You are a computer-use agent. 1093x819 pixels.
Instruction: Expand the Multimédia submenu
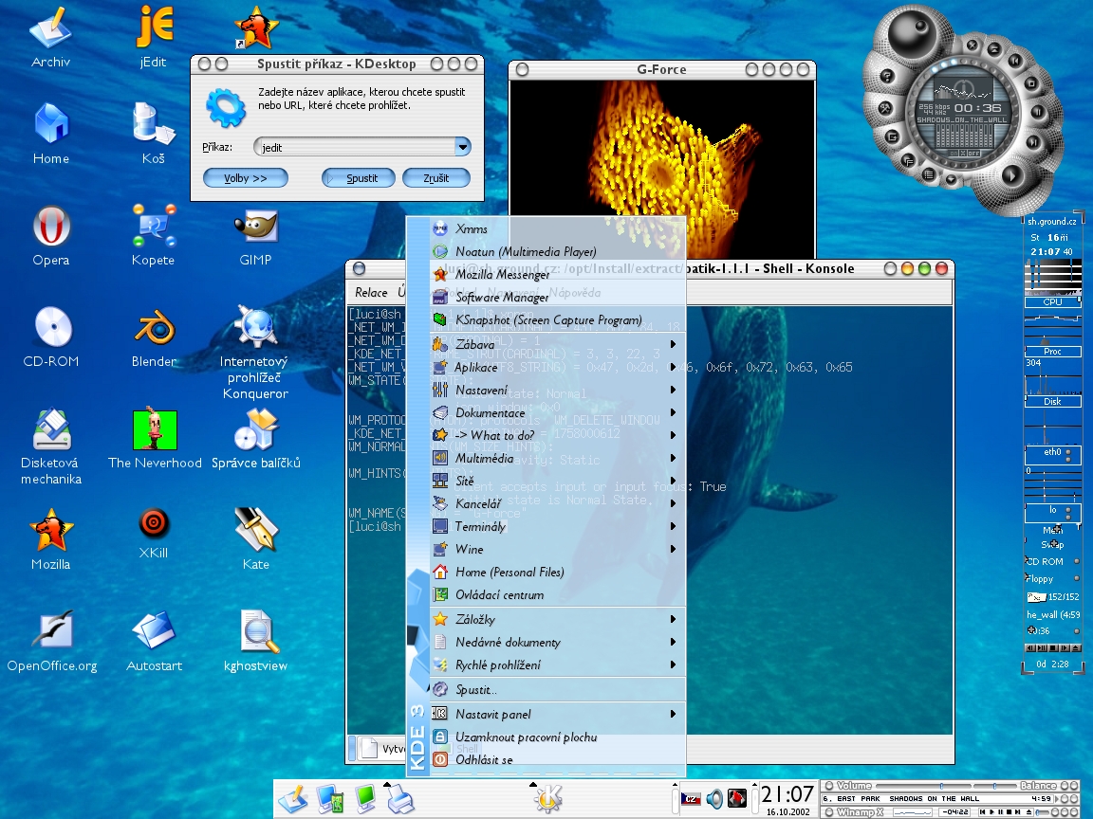(x=558, y=458)
